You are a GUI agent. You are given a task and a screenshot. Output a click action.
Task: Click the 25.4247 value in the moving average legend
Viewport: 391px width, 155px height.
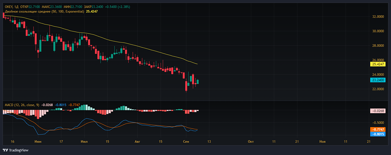pos(92,11)
